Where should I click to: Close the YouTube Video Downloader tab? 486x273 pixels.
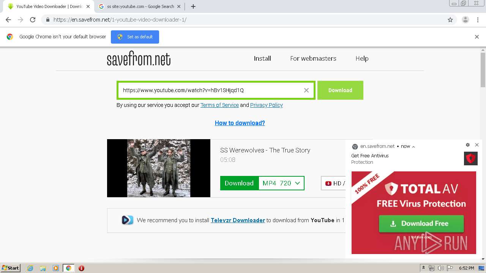[x=88, y=6]
